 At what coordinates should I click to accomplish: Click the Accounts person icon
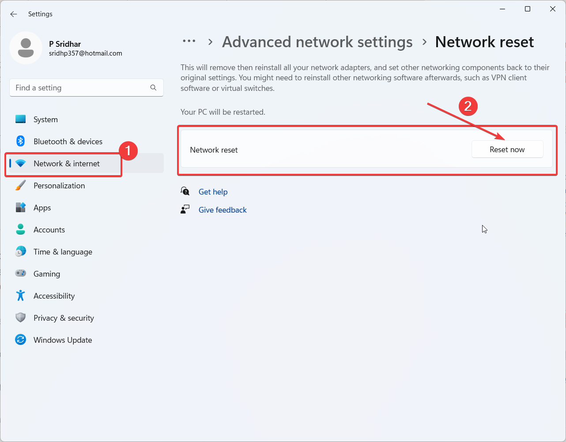pos(21,229)
